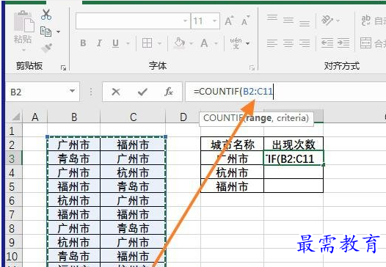The image size is (386, 267).
Task: Open the borders dropdown arrow
Action: (159, 43)
